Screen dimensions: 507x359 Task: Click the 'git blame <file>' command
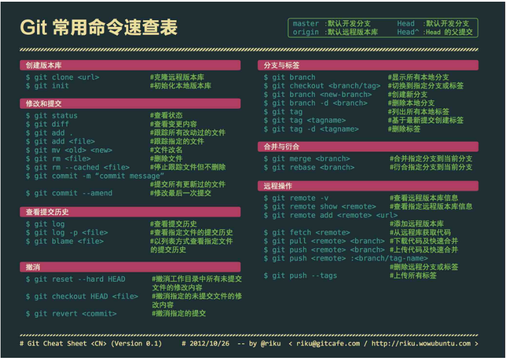[x=64, y=241]
